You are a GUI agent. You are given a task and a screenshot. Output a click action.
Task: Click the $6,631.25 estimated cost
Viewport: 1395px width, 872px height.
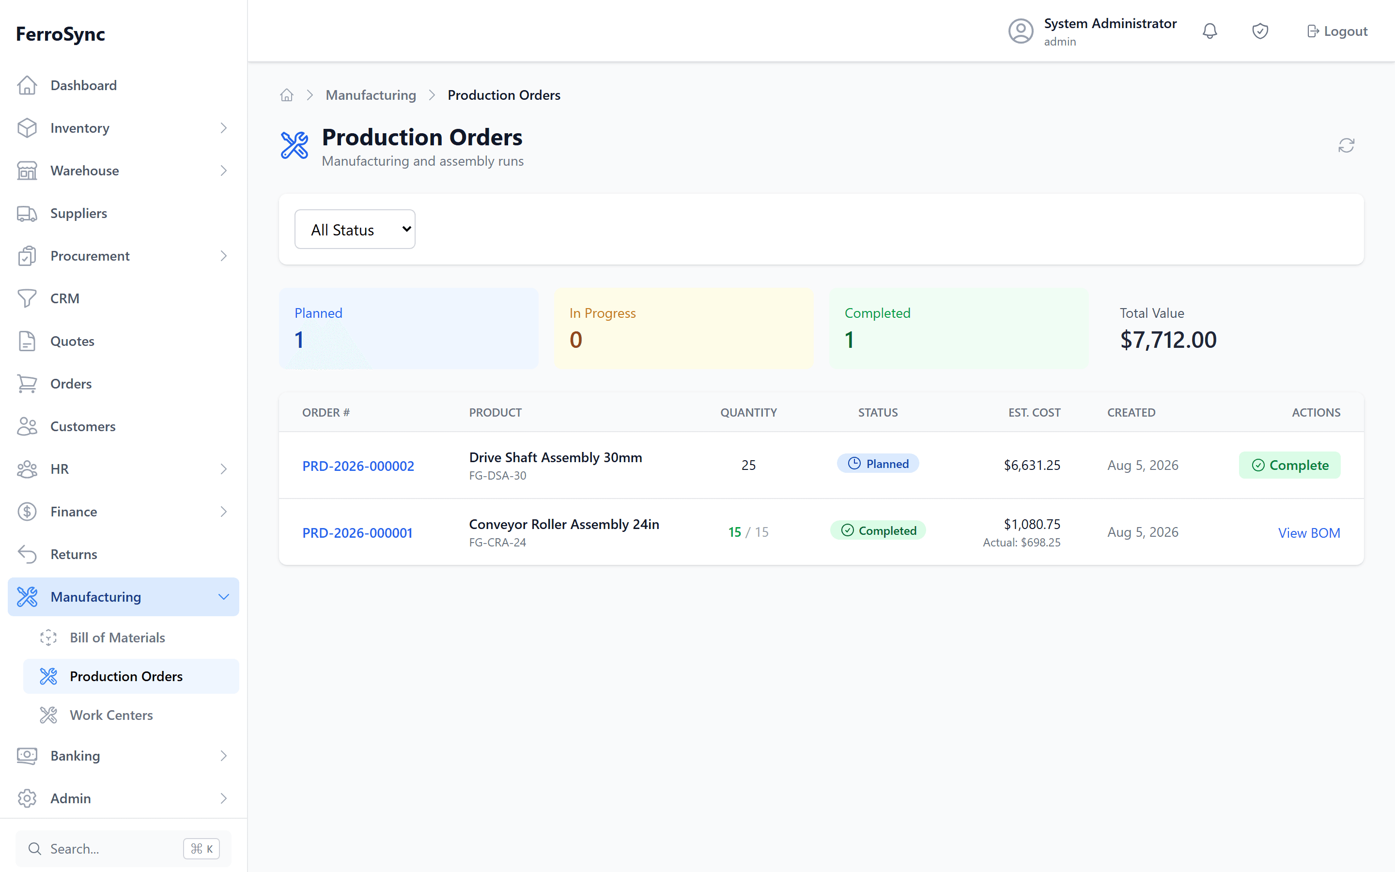pyautogui.click(x=1032, y=466)
